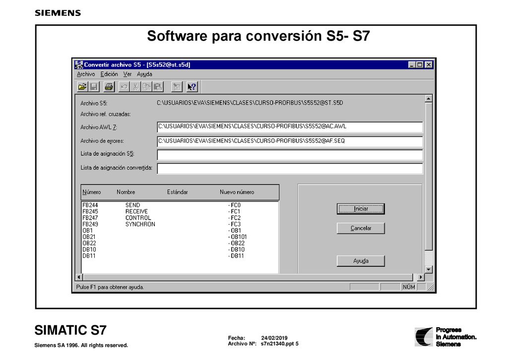Click the Archivo S5 file path text
508x351 pixels.
250,103
